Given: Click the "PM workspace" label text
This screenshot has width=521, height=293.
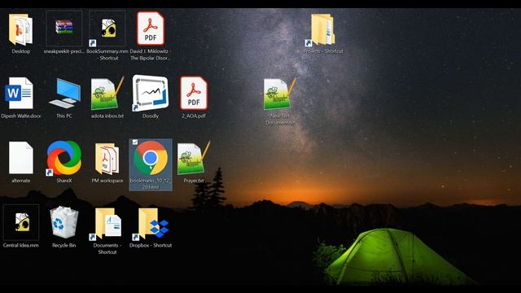Looking at the screenshot, I should [107, 181].
